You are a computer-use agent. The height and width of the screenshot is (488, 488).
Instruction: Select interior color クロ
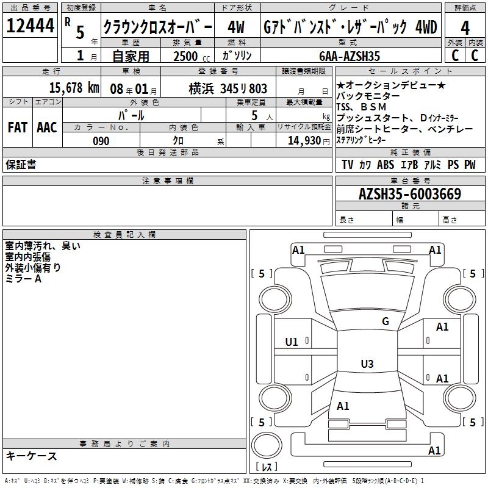coord(178,141)
